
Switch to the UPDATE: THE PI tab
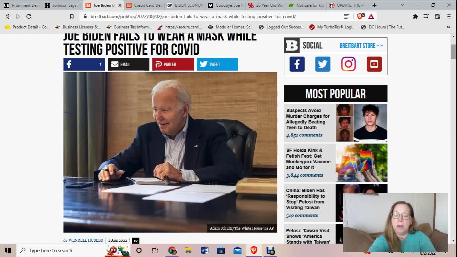click(x=348, y=5)
